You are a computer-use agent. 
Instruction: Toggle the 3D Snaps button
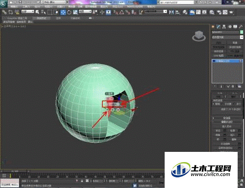point(116,12)
